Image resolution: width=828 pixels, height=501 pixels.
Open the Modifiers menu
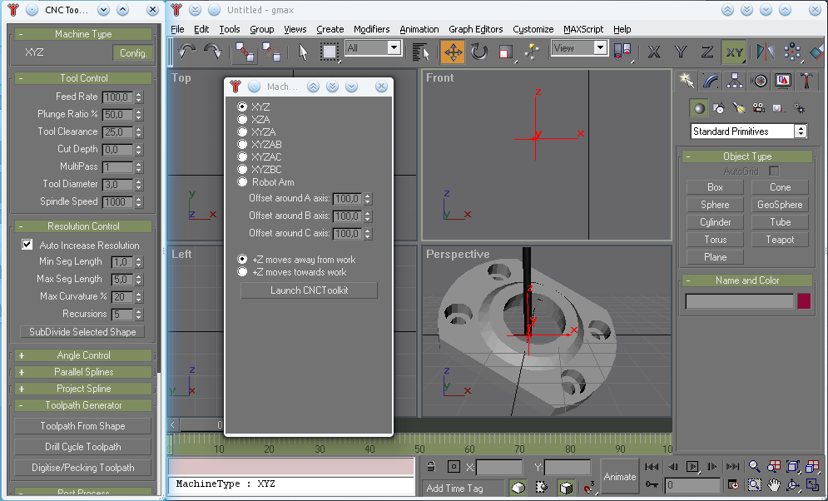point(371,29)
